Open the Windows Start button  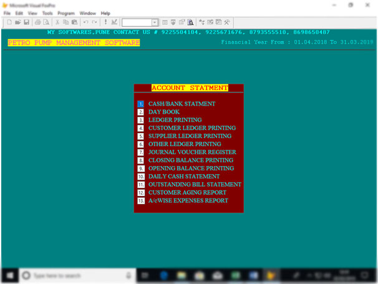(10, 275)
